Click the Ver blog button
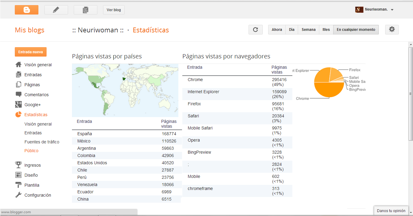The image size is (413, 216). point(114,10)
